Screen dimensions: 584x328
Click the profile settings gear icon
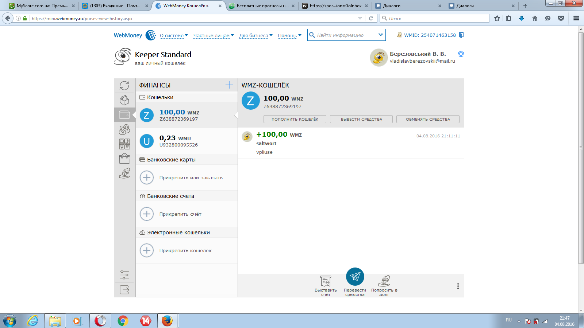(461, 54)
